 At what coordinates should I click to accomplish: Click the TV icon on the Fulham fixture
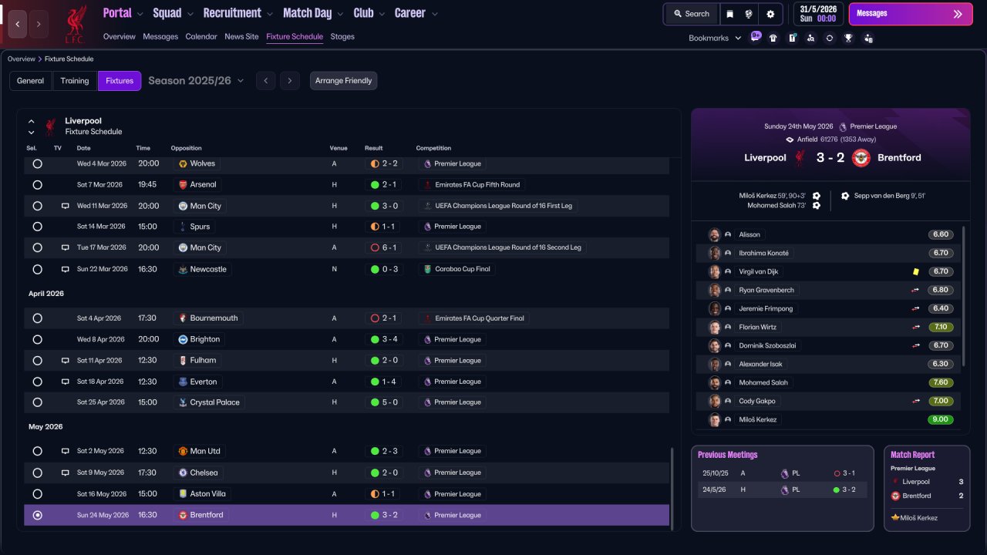66,361
